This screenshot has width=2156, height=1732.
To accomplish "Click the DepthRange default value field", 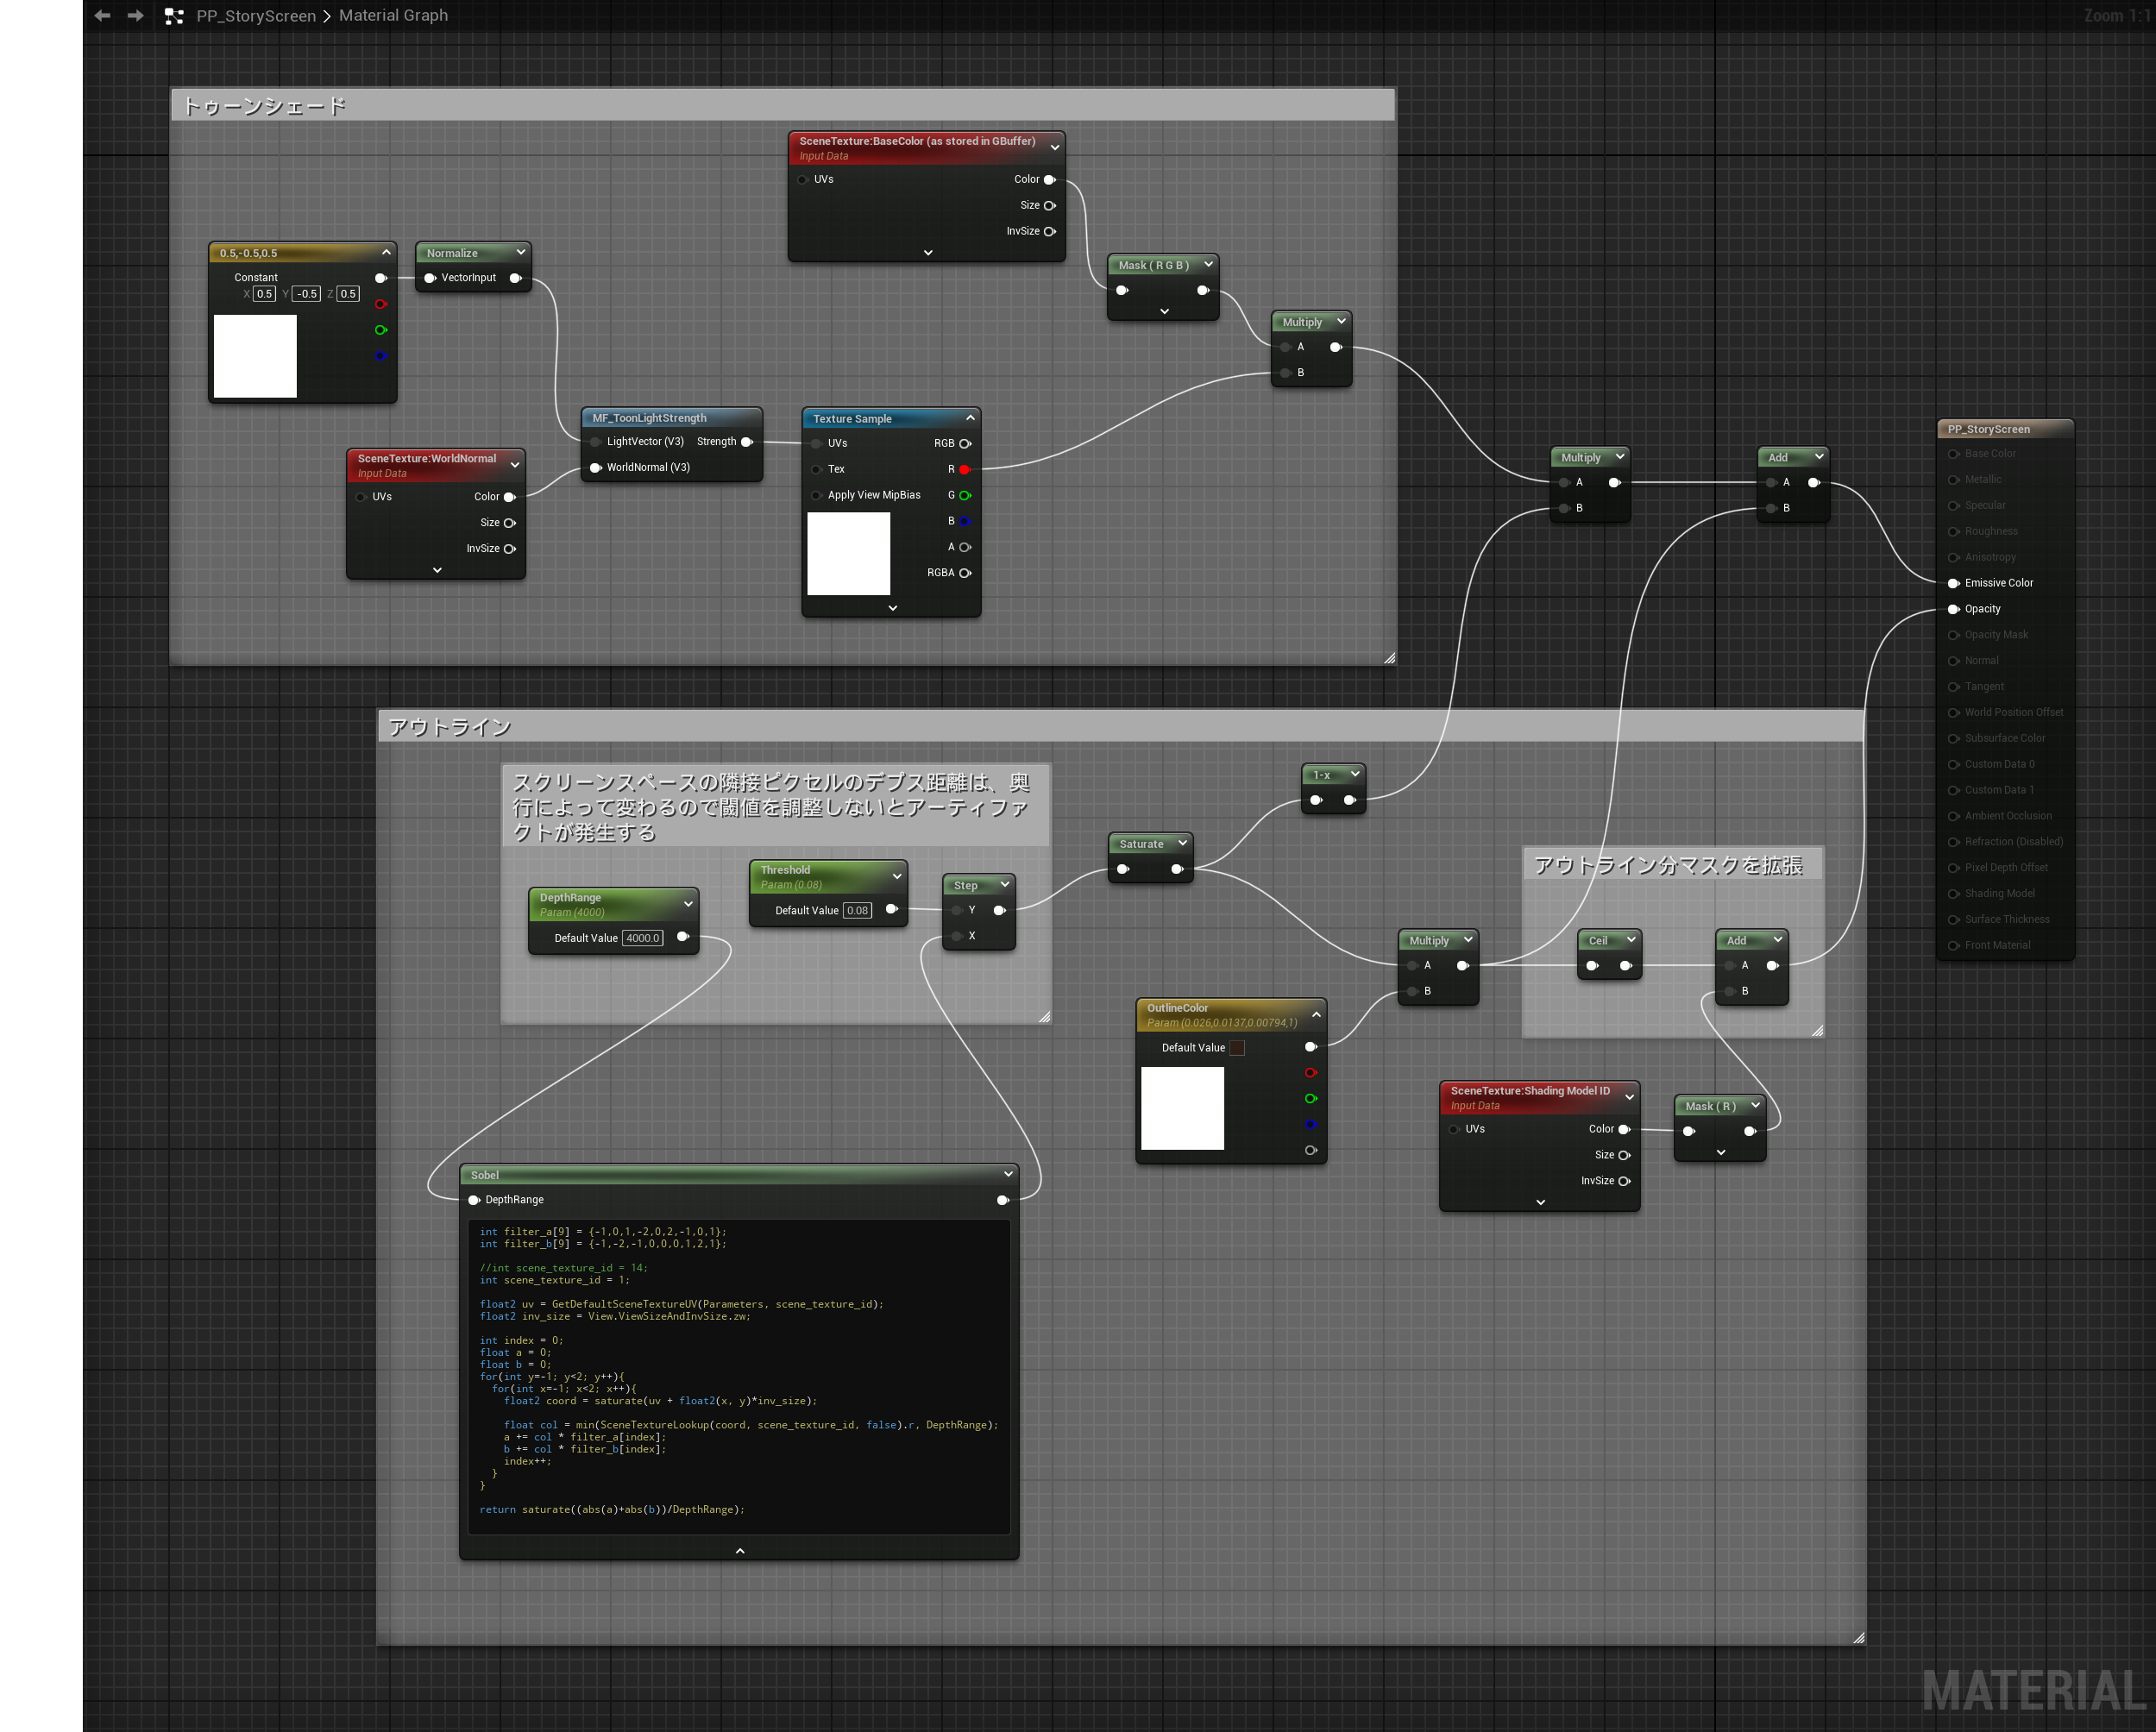I will click(642, 938).
